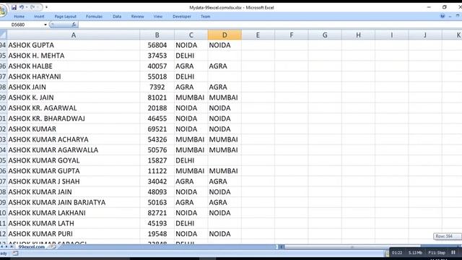The height and width of the screenshot is (260, 462).
Task: Click the recorder pause button
Action: [453, 253]
